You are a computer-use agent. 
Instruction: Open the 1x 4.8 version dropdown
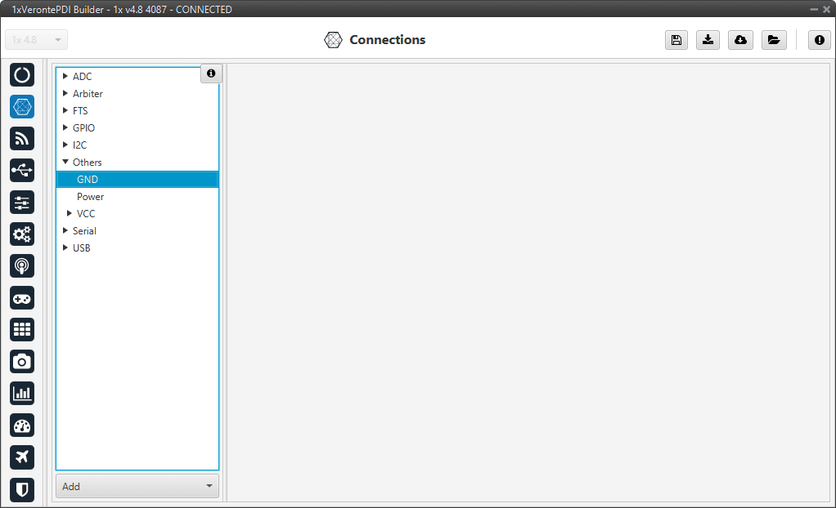pos(36,40)
